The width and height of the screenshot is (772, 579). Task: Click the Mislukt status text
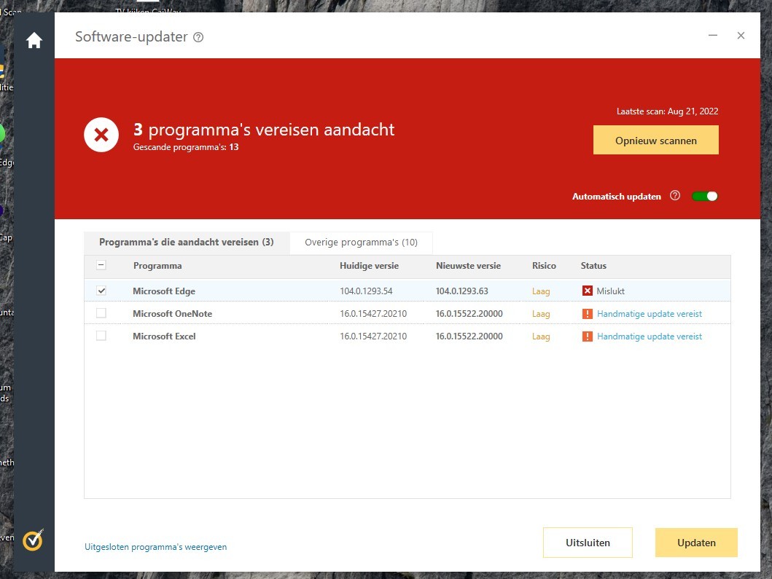coord(610,291)
